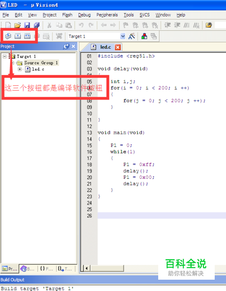Click the Build target icon
226x291 pixels.
pos(18,36)
